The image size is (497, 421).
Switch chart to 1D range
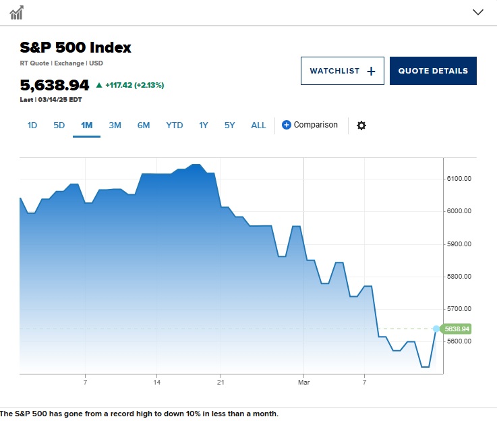click(32, 125)
